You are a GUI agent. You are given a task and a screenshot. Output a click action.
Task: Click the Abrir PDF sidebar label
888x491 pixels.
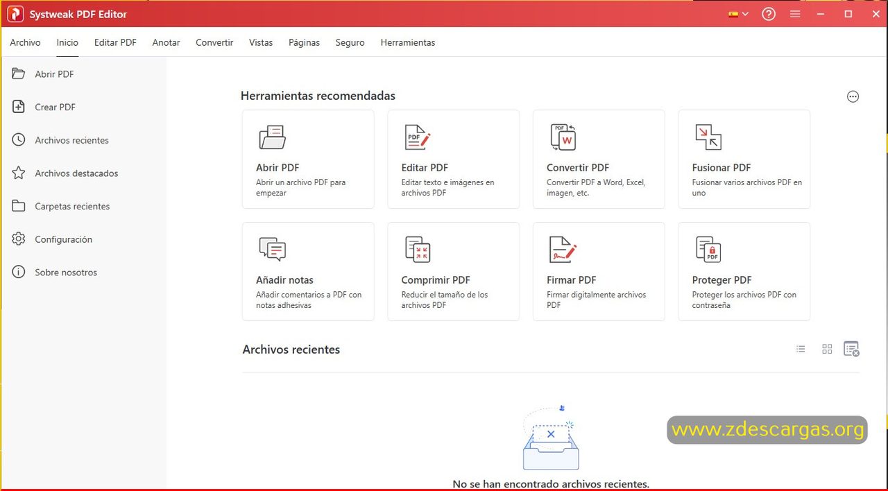(54, 74)
